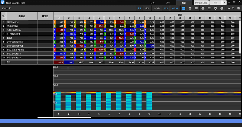The width and height of the screenshot is (242, 127).
Task: Open the ビュー1 view dropdown
Action: pyautogui.click(x=6, y=8)
